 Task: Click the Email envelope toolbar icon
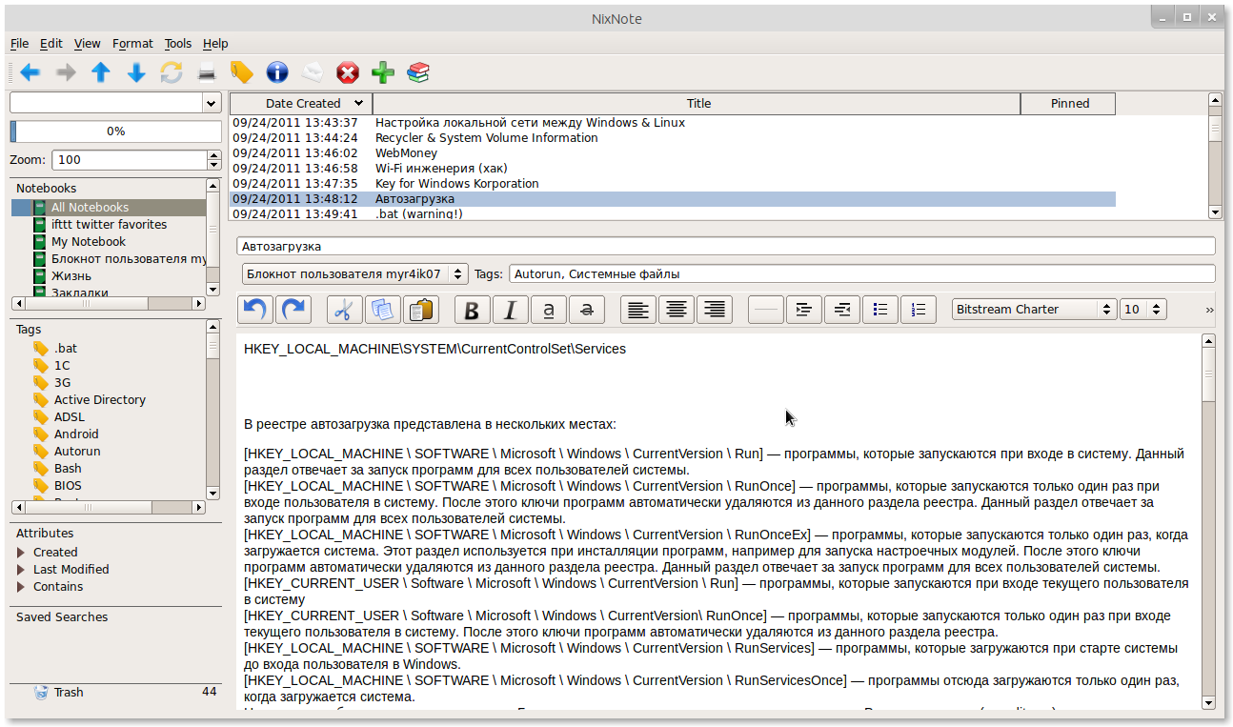point(313,72)
